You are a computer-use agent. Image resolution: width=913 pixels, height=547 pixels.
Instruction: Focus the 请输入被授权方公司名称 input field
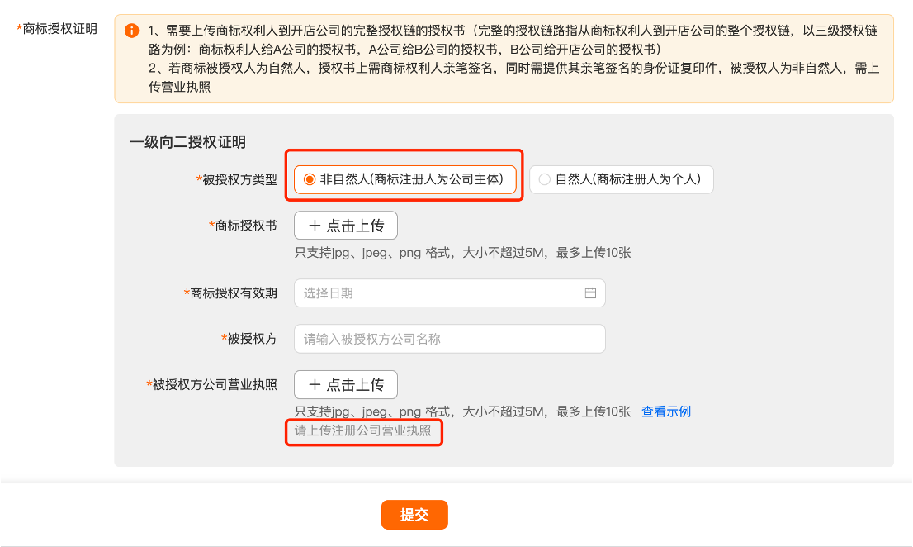(x=449, y=339)
